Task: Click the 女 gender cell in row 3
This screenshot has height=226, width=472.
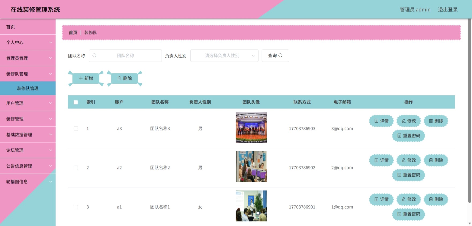Action: tap(200, 207)
